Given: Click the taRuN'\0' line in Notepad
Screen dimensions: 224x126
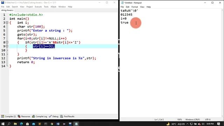Looking at the screenshot, I should (x=129, y=11).
